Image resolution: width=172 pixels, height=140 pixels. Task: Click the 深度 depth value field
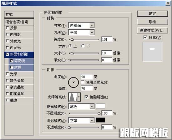click(x=107, y=39)
